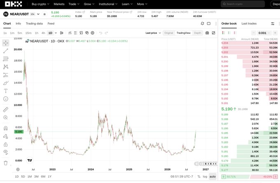The image size is (280, 183).
Task: Expand the More menu
Action: pyautogui.click(x=142, y=4)
